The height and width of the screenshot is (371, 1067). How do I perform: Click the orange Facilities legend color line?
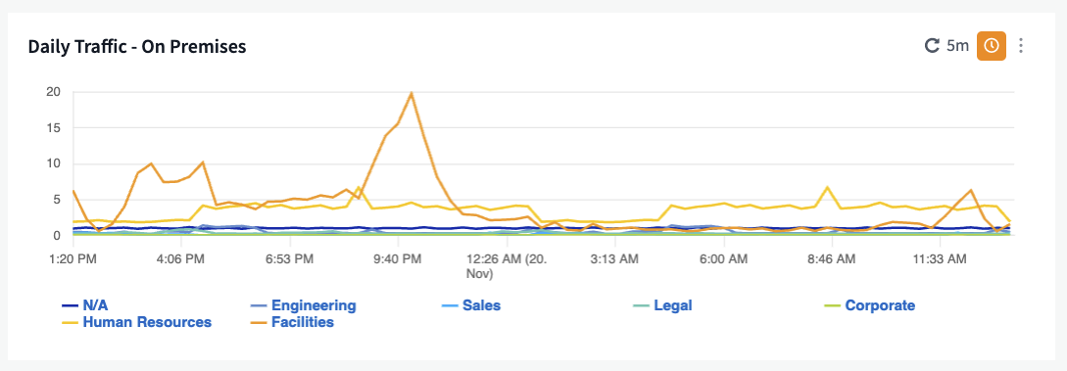259,323
